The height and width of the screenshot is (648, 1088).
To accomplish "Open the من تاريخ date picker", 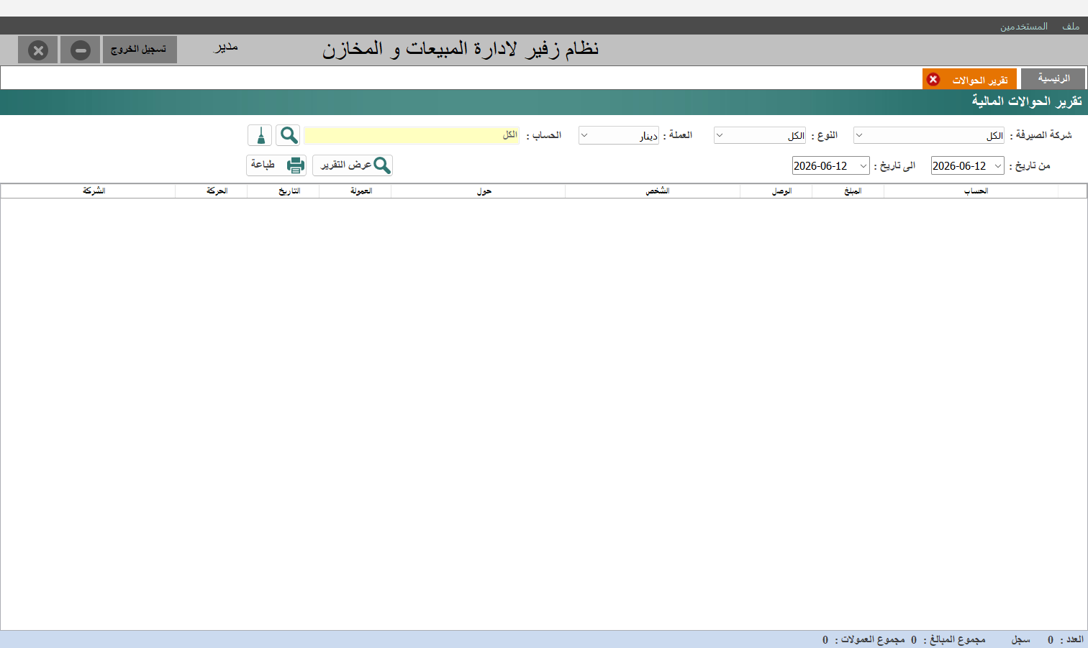I will [x=968, y=165].
